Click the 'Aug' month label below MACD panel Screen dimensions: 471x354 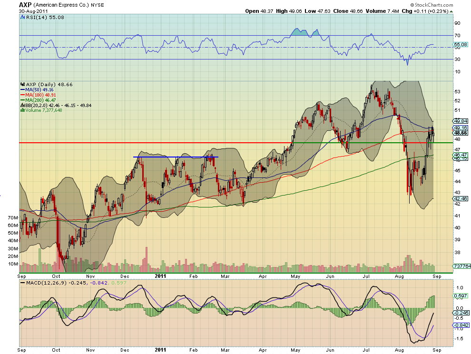(x=399, y=350)
